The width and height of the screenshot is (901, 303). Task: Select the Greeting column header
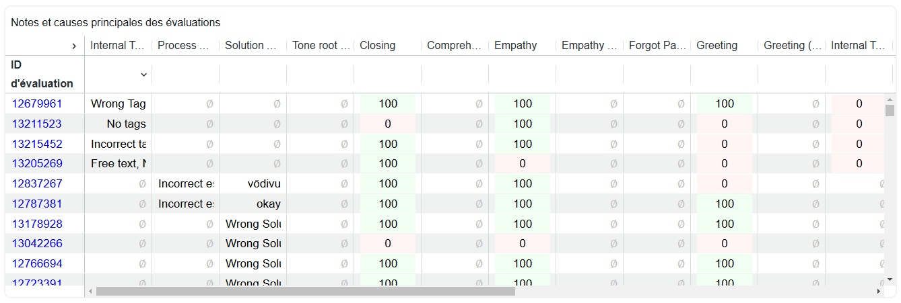click(717, 46)
